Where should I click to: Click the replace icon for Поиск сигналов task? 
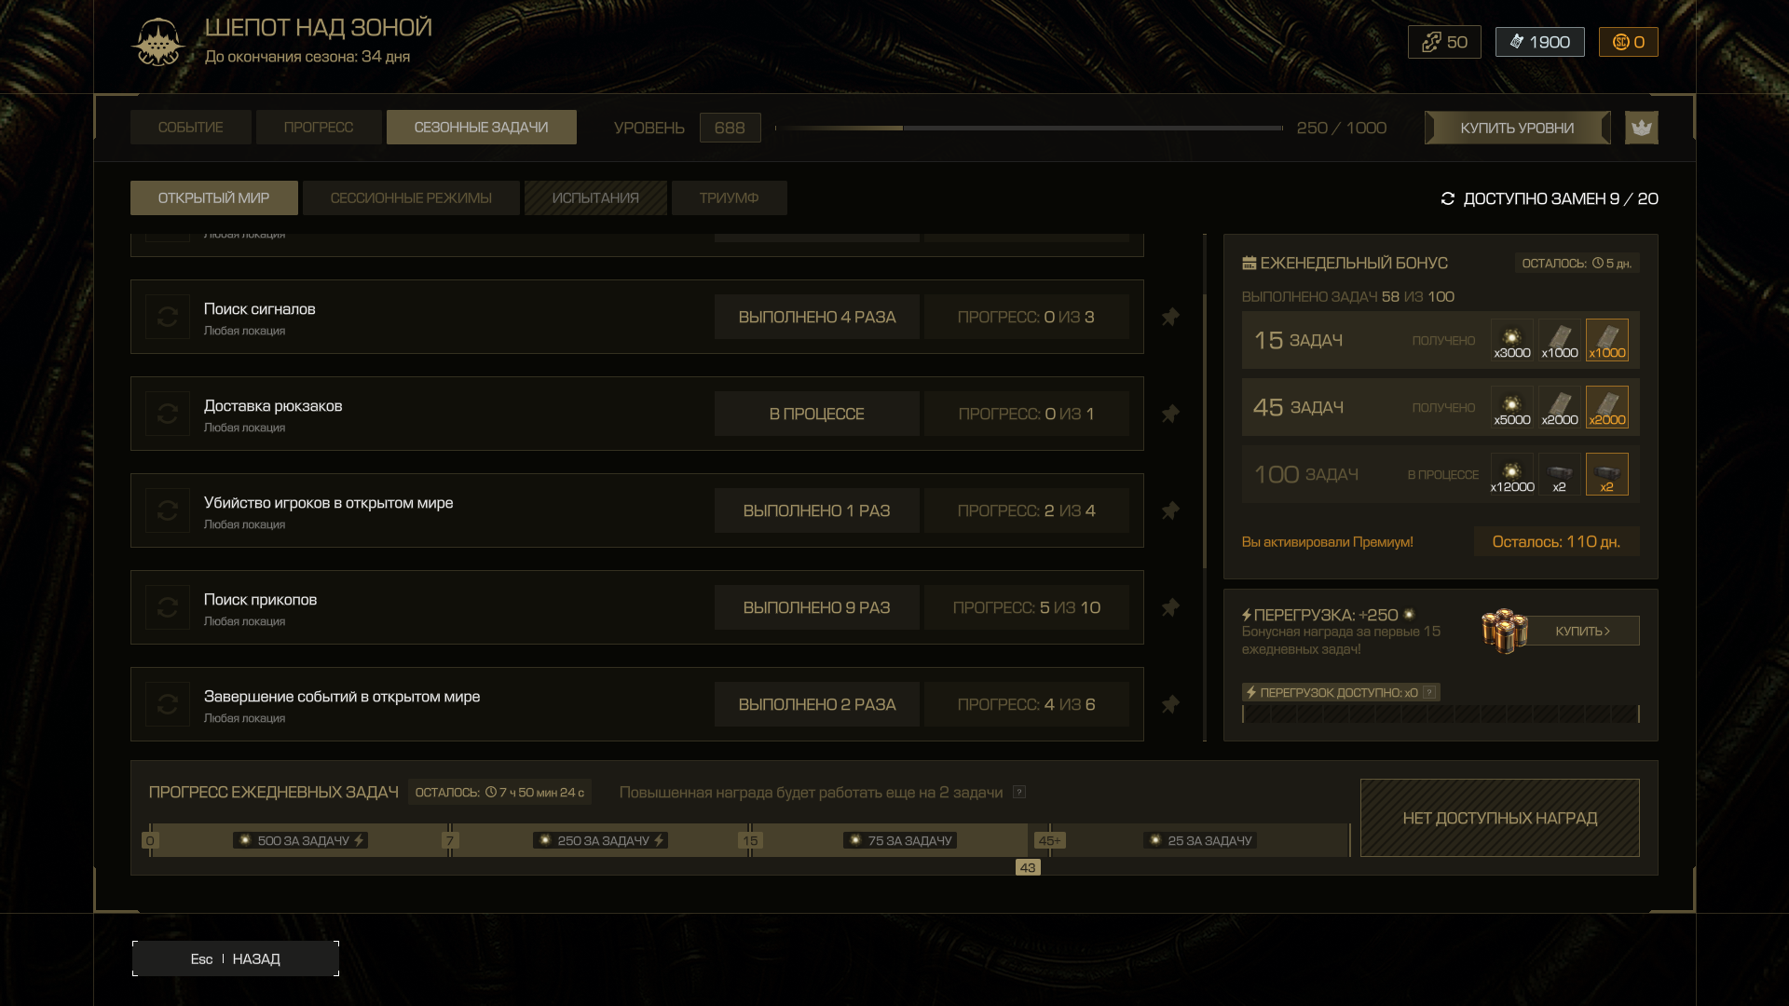[x=168, y=317]
